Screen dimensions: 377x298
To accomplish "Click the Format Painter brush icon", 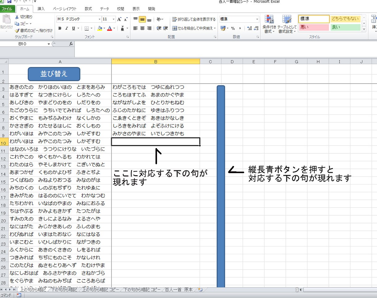I will point(17,30).
